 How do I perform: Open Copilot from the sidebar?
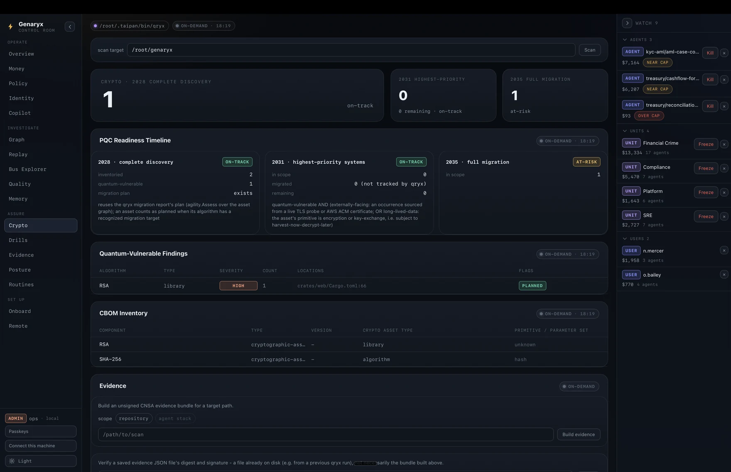point(41,113)
